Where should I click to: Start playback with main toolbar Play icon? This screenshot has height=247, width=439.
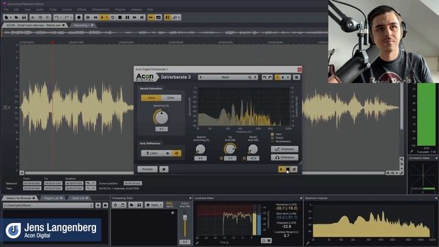click(x=102, y=17)
